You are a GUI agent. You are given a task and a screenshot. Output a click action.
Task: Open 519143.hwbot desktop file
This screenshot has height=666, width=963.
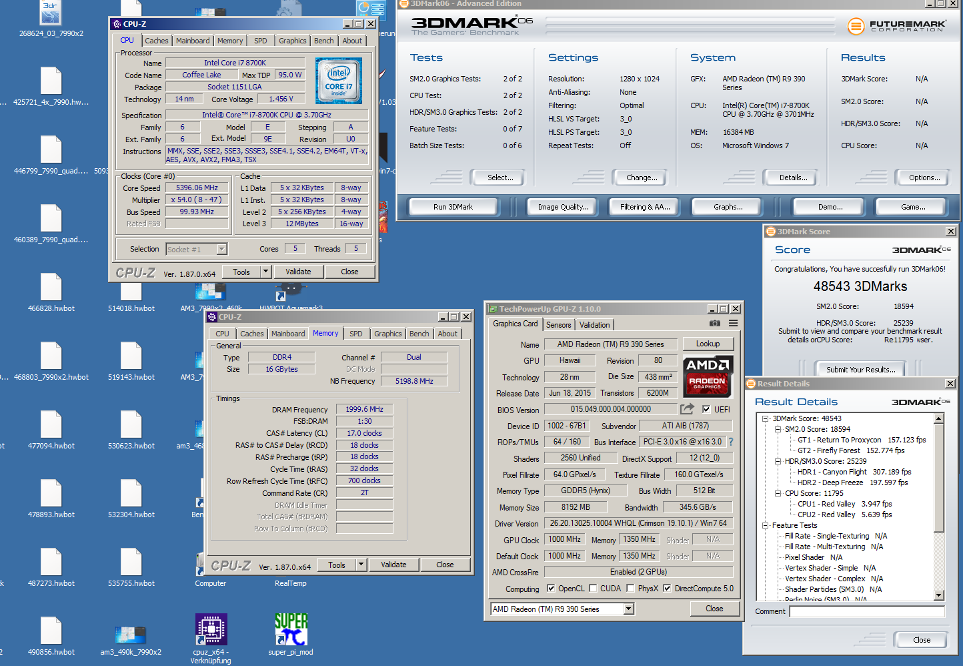(131, 356)
